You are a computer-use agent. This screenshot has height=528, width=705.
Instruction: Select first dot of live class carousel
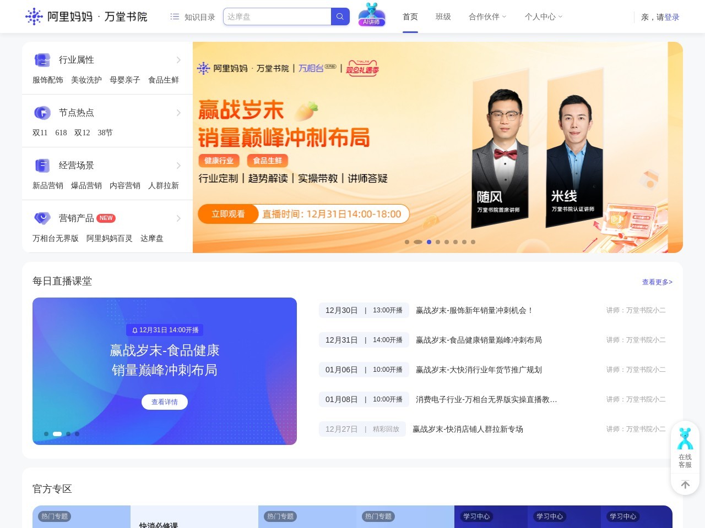tap(46, 434)
